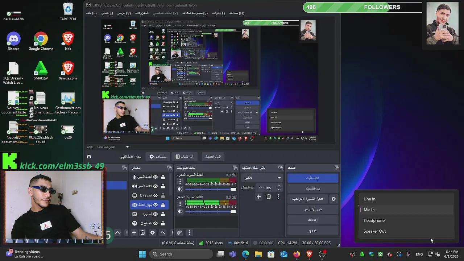Open advanced audio properties gears icon
The image size is (464, 261).
click(x=179, y=233)
